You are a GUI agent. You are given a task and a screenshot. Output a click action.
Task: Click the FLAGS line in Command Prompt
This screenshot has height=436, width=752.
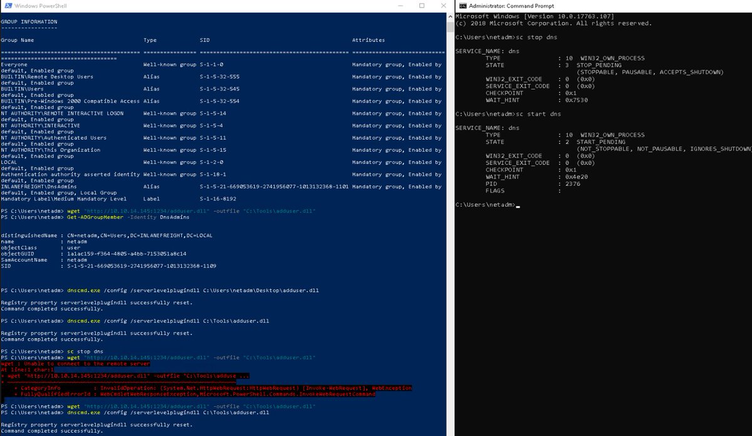coord(523,191)
